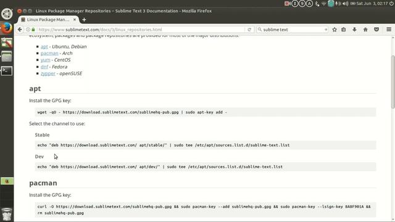
Task: Click the pacman section heading
Action: coord(43,183)
